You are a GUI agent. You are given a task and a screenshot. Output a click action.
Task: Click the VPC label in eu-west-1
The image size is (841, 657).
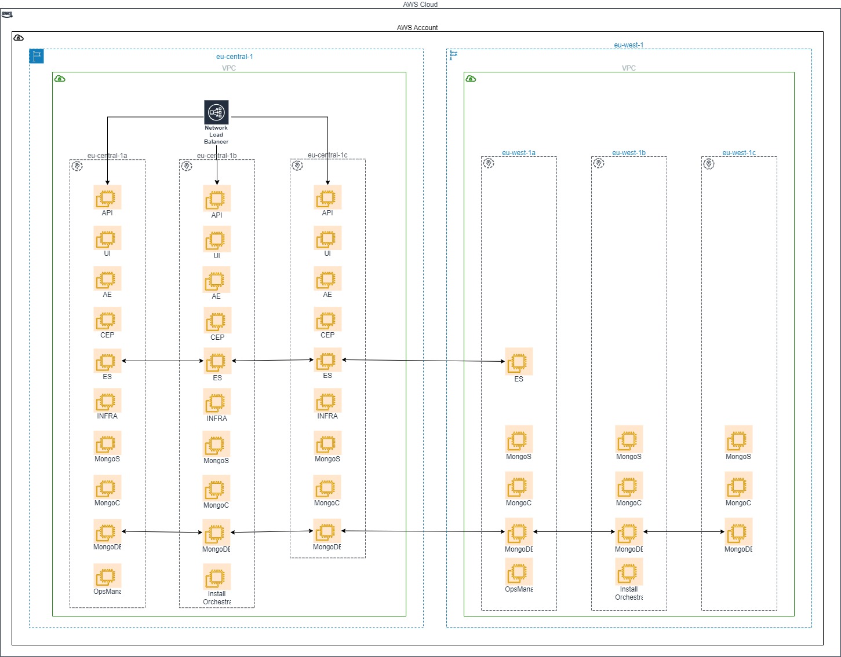click(x=629, y=68)
